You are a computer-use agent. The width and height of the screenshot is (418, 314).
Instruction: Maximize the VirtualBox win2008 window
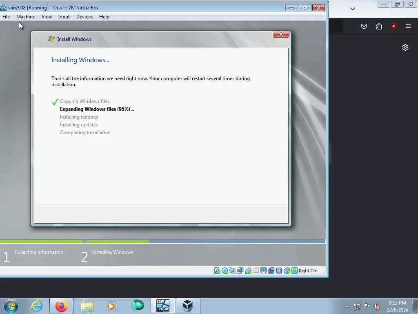(305, 8)
